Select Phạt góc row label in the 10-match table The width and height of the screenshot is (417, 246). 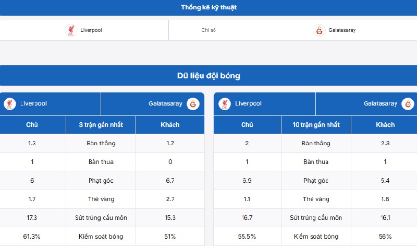pyautogui.click(x=316, y=180)
